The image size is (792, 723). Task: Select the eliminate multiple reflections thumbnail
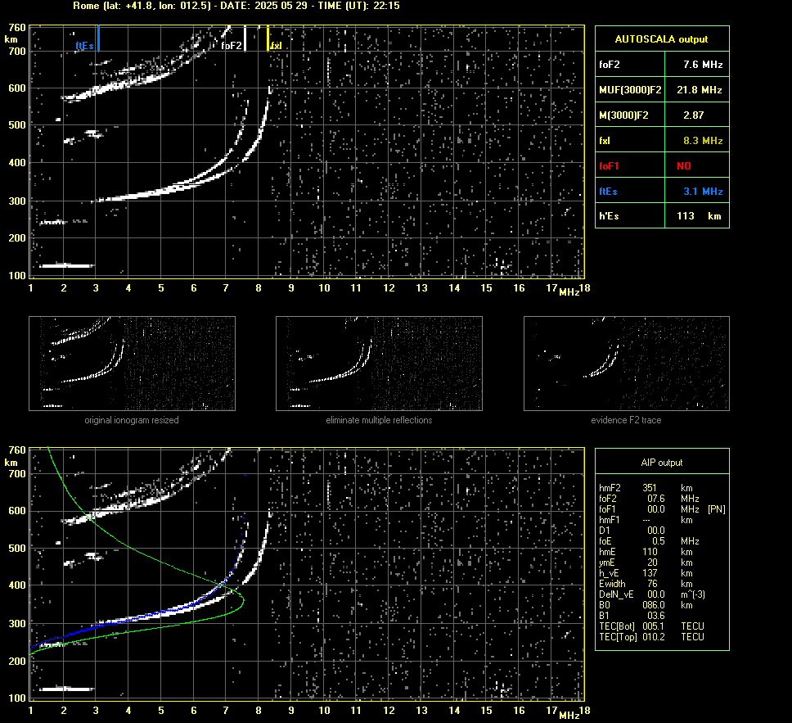[x=379, y=364]
